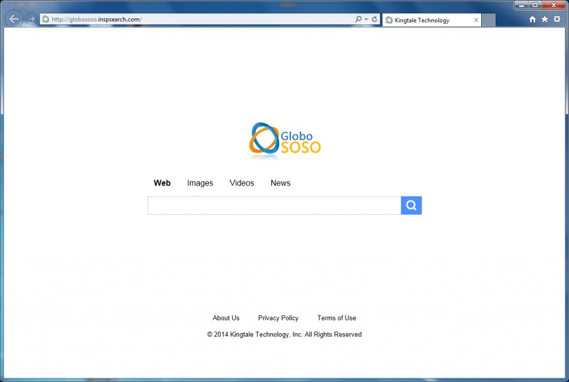Screen dimensions: 569x382
Task: Switch to Images search
Action: (x=200, y=183)
